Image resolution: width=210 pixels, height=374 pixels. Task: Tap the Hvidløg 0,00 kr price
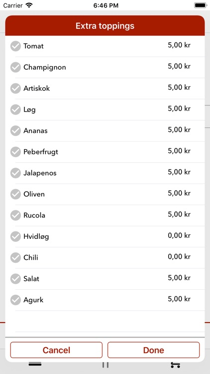(179, 235)
